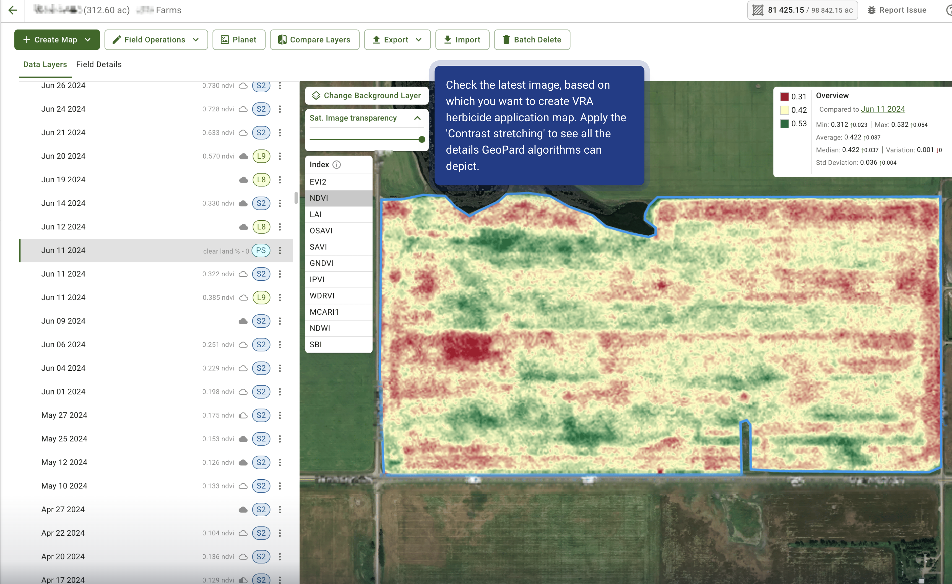Screen dimensions: 952x584
Task: Toggle the PS imagery badge on Jun 11 2024
Action: pos(261,250)
